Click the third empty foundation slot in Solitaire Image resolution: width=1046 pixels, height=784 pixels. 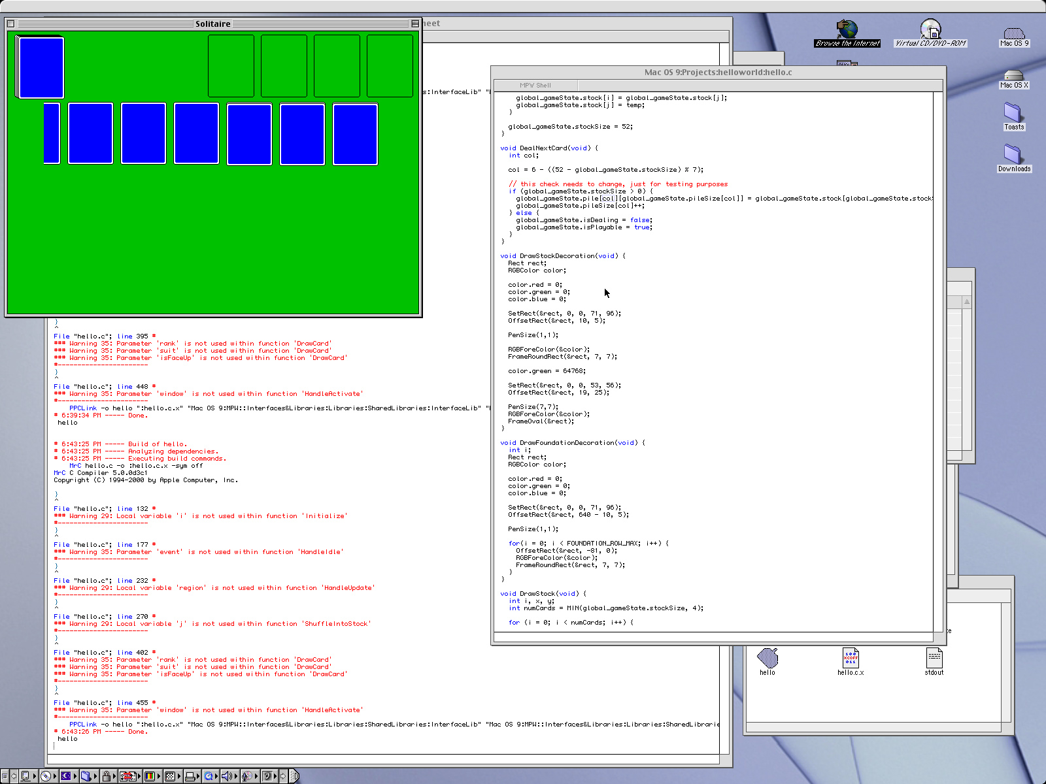tap(337, 66)
